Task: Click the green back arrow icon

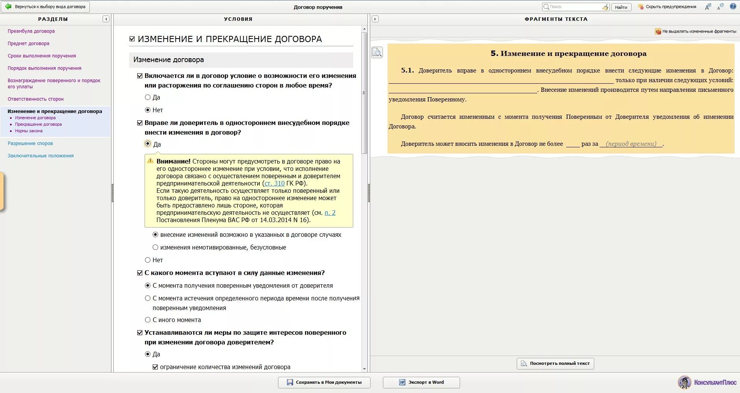Action: 8,7
